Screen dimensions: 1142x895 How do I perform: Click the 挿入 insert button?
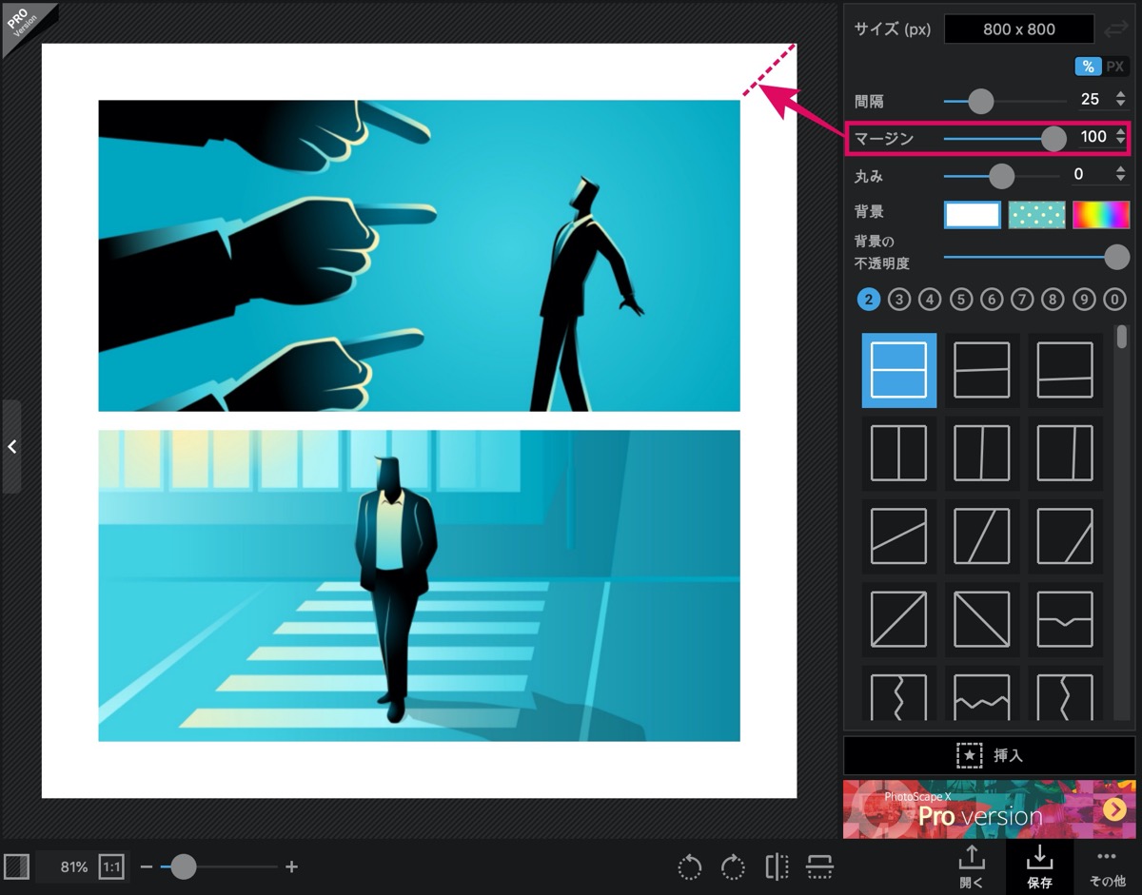(x=989, y=755)
